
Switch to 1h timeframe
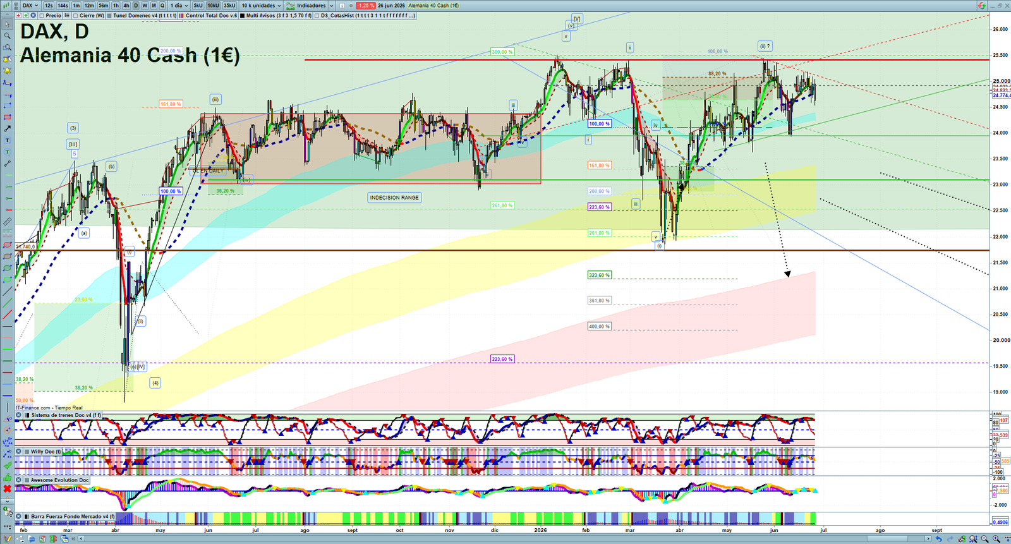116,6
